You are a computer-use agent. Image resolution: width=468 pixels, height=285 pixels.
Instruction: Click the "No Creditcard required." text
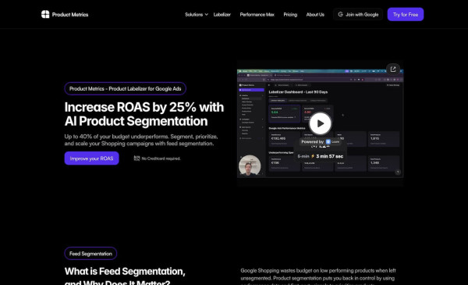click(161, 159)
